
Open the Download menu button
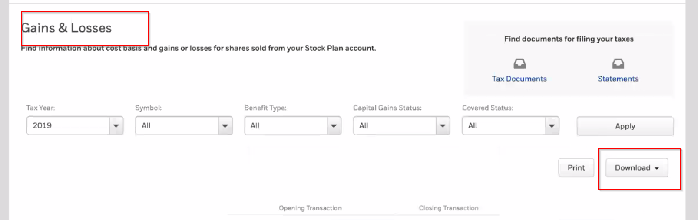[637, 168]
